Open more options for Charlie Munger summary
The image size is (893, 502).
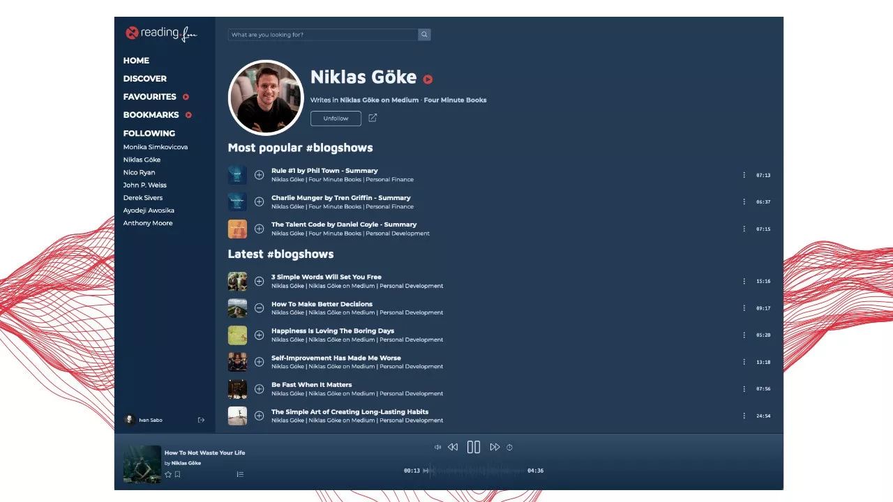pos(744,202)
